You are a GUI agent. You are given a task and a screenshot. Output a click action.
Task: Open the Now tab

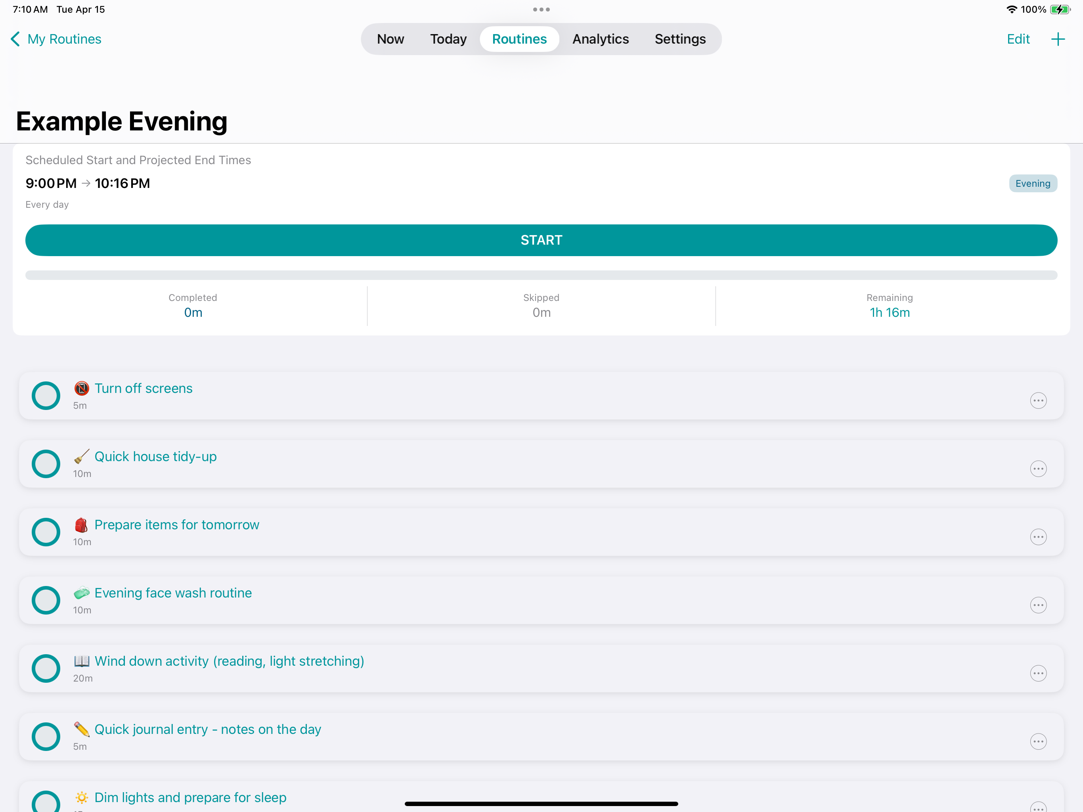(x=390, y=39)
